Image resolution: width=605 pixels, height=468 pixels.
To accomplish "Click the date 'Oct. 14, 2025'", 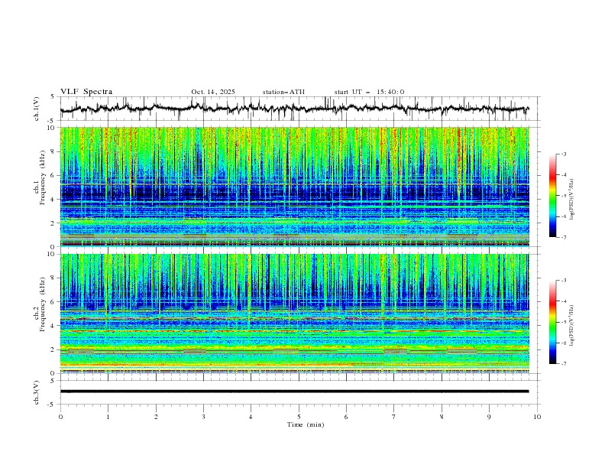I will [x=213, y=92].
